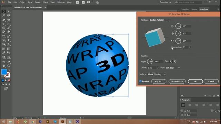
Task: Cancel the 3D Revolve dialog
Action: tap(211, 81)
